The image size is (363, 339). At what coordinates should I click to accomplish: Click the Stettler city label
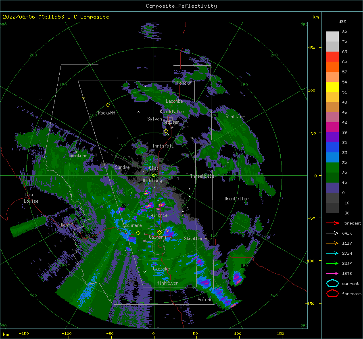tap(235, 116)
